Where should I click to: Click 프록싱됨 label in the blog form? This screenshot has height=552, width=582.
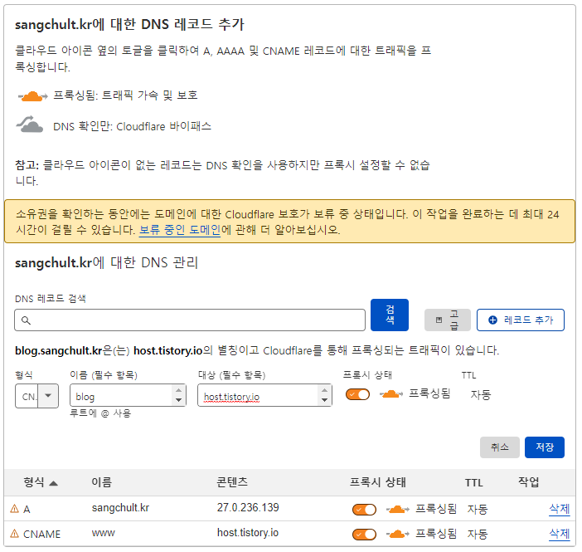(429, 393)
